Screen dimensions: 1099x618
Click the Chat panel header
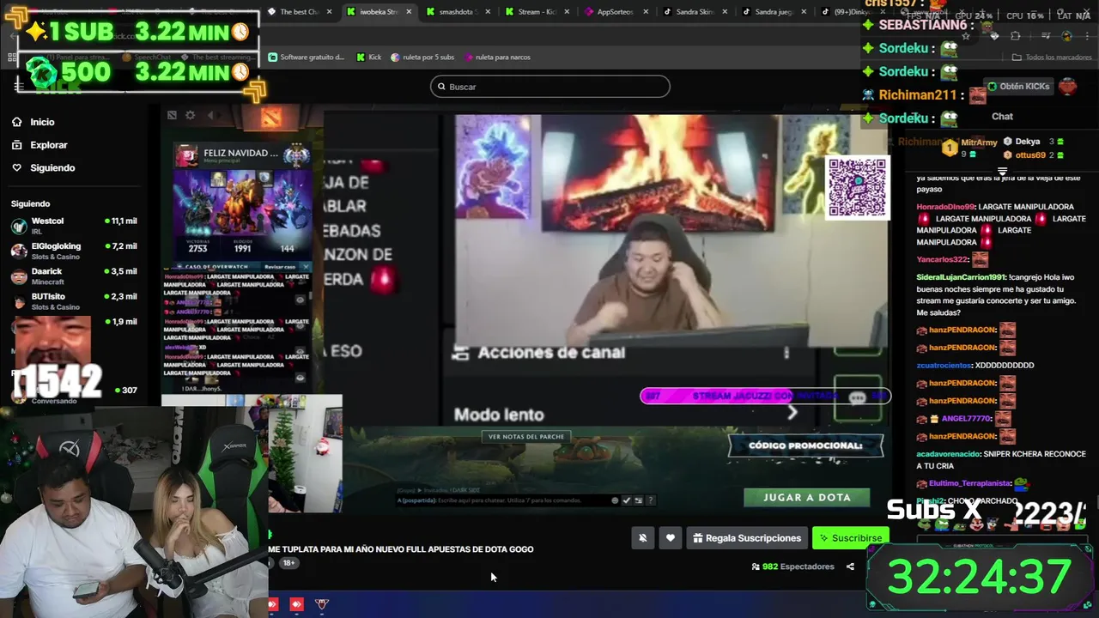[1002, 117]
